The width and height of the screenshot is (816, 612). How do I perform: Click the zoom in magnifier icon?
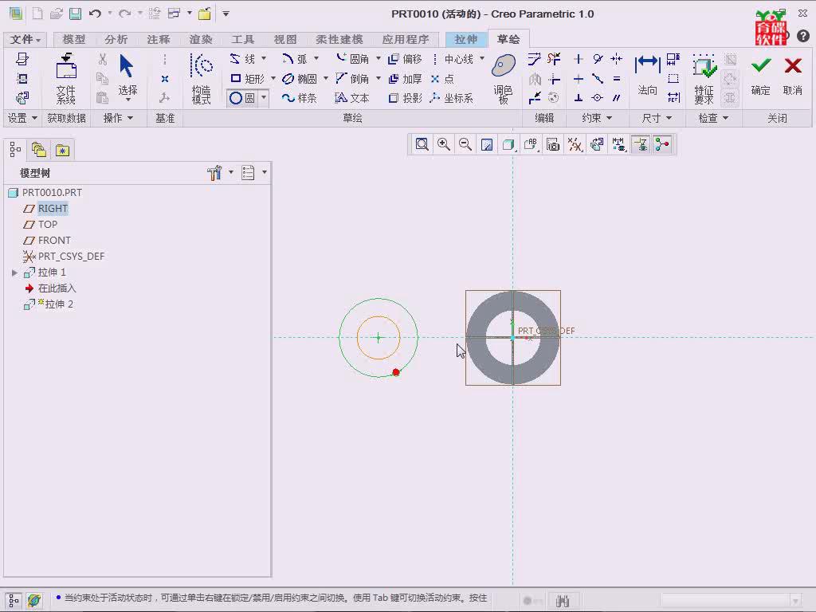pyautogui.click(x=444, y=144)
